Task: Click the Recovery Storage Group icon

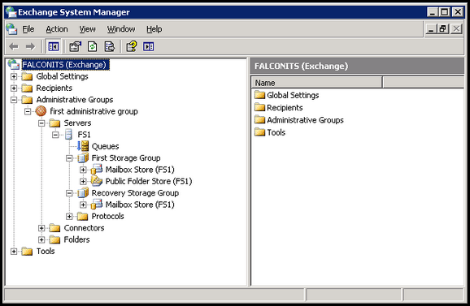Action: (x=83, y=193)
